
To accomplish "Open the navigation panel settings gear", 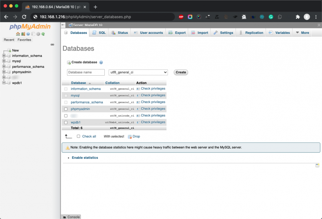I will (38, 34).
